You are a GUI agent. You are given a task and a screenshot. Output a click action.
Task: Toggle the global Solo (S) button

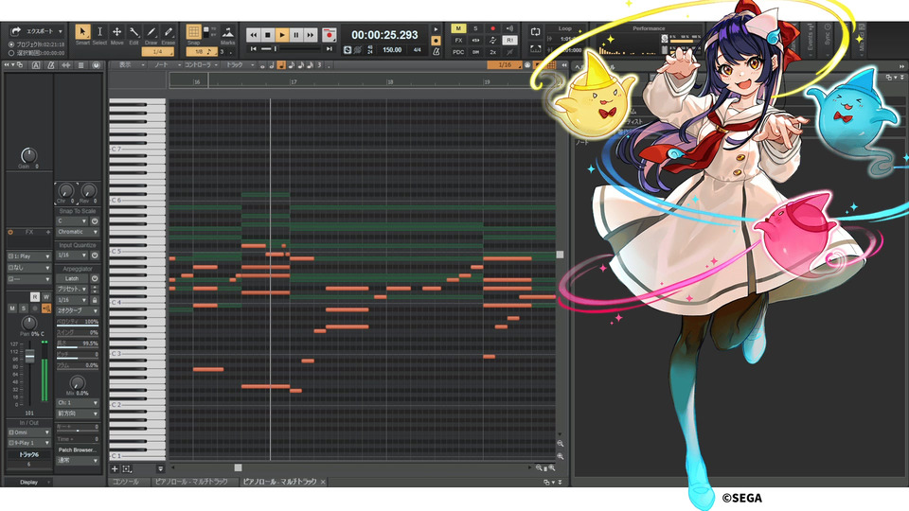475,28
